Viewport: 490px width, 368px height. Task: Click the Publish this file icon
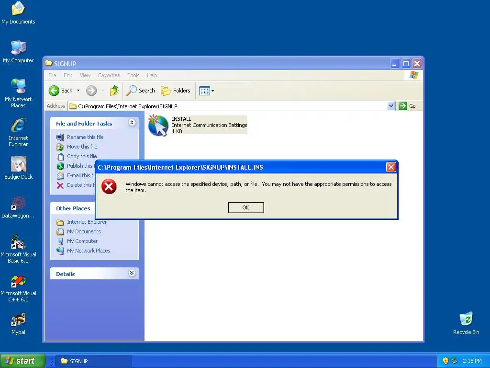coord(60,166)
